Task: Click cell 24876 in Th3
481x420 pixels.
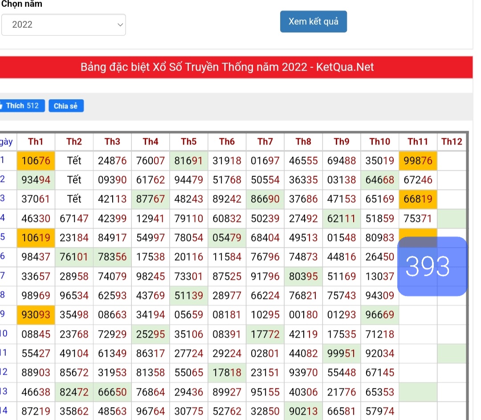Action: tap(112, 161)
